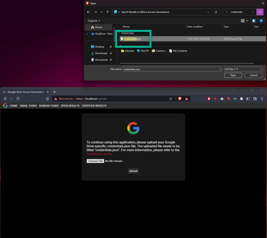Screen dimensions: 267x238
Task: Cancel the Open dialog
Action: [253, 75]
